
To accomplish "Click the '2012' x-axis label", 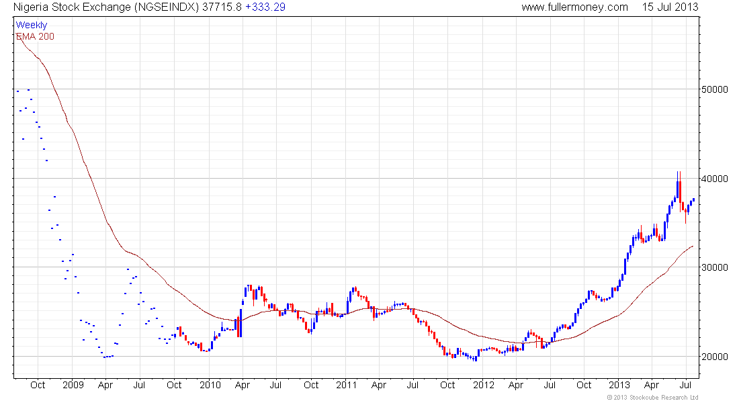I will point(484,385).
